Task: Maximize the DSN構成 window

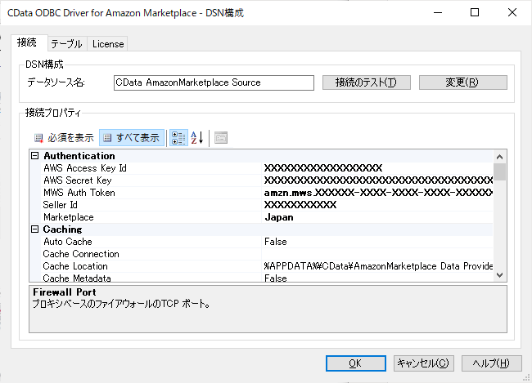Action: [475, 12]
